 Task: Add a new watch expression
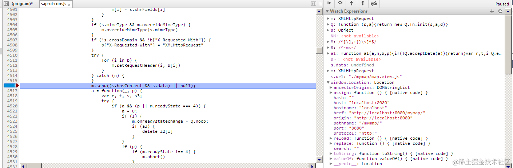(492, 11)
